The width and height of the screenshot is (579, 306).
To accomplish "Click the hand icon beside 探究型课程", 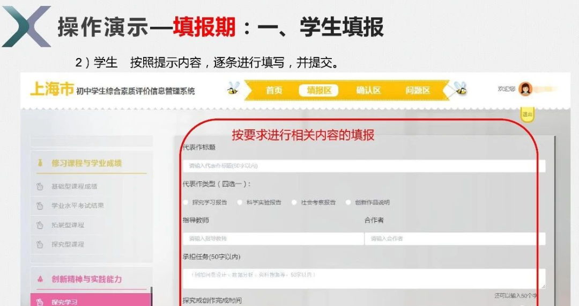I will pos(40,244).
